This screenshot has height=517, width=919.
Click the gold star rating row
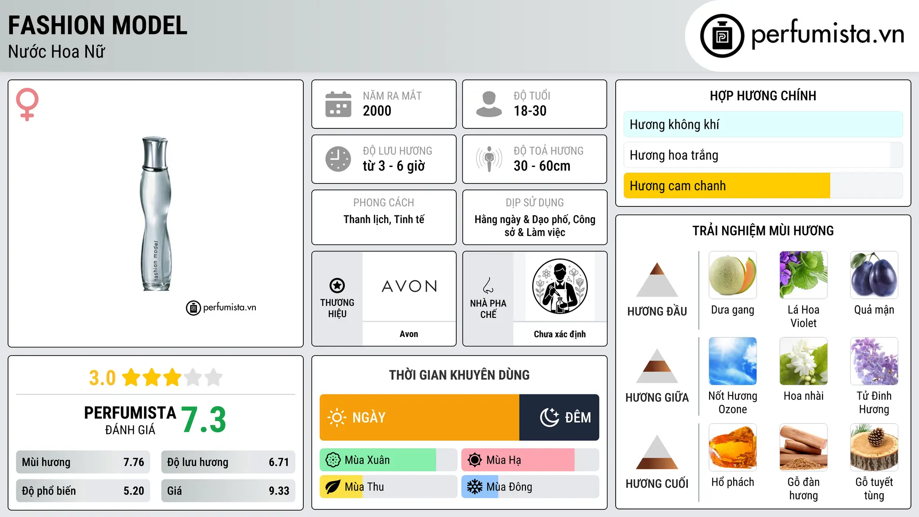(172, 377)
